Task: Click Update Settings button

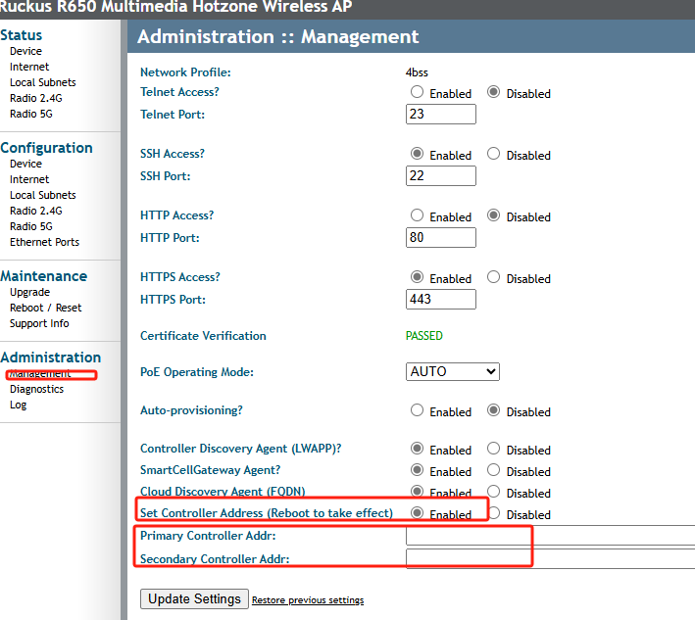Action: click(194, 598)
